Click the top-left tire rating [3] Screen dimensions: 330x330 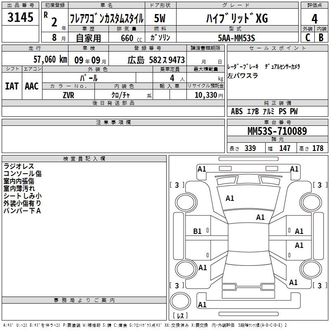(x=177, y=185)
